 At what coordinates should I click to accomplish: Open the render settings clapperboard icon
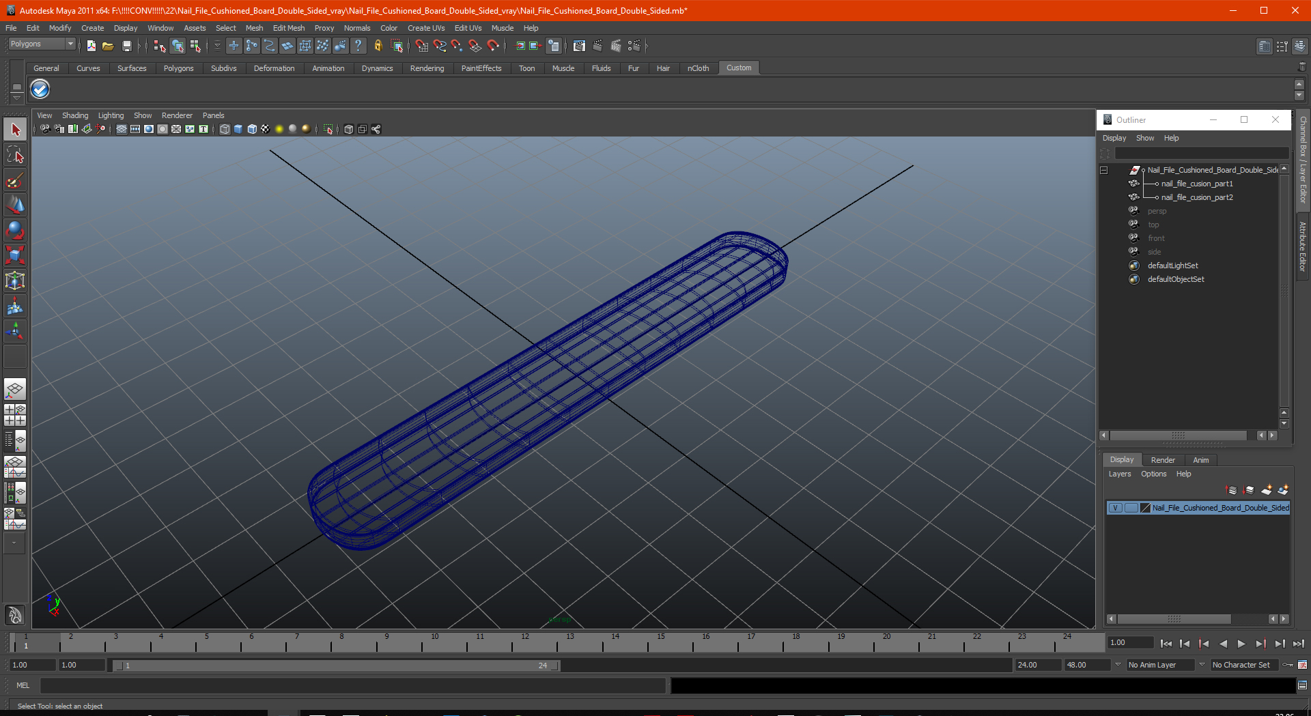pyautogui.click(x=634, y=46)
